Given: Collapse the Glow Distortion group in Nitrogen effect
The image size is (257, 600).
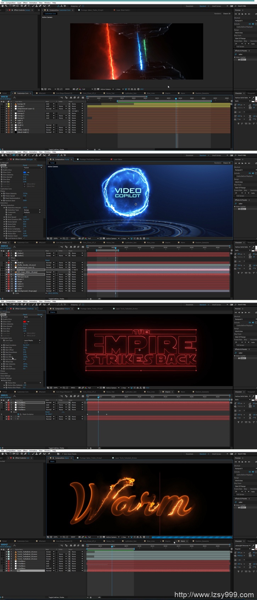Looking at the screenshot, I should 2,205.
